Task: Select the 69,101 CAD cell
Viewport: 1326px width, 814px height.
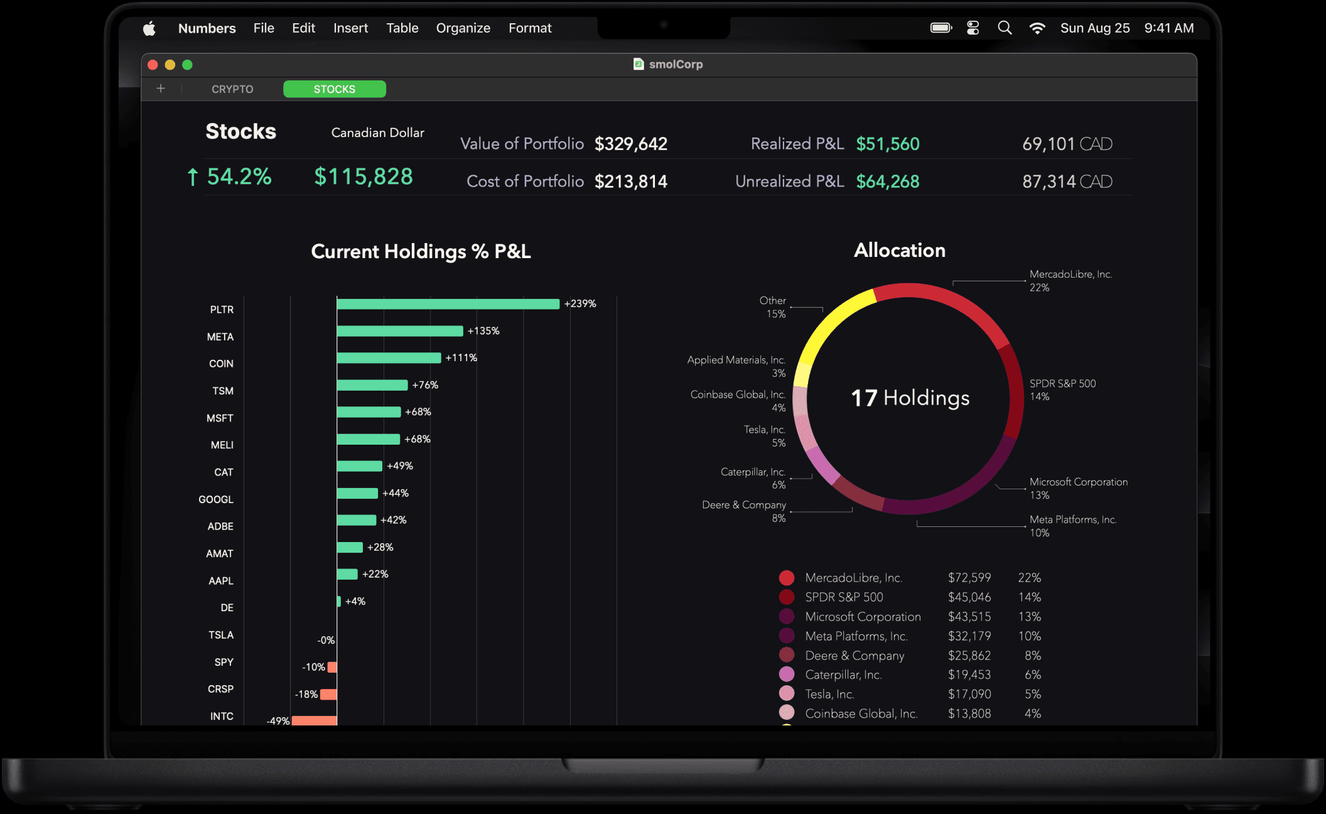Action: [x=1067, y=144]
